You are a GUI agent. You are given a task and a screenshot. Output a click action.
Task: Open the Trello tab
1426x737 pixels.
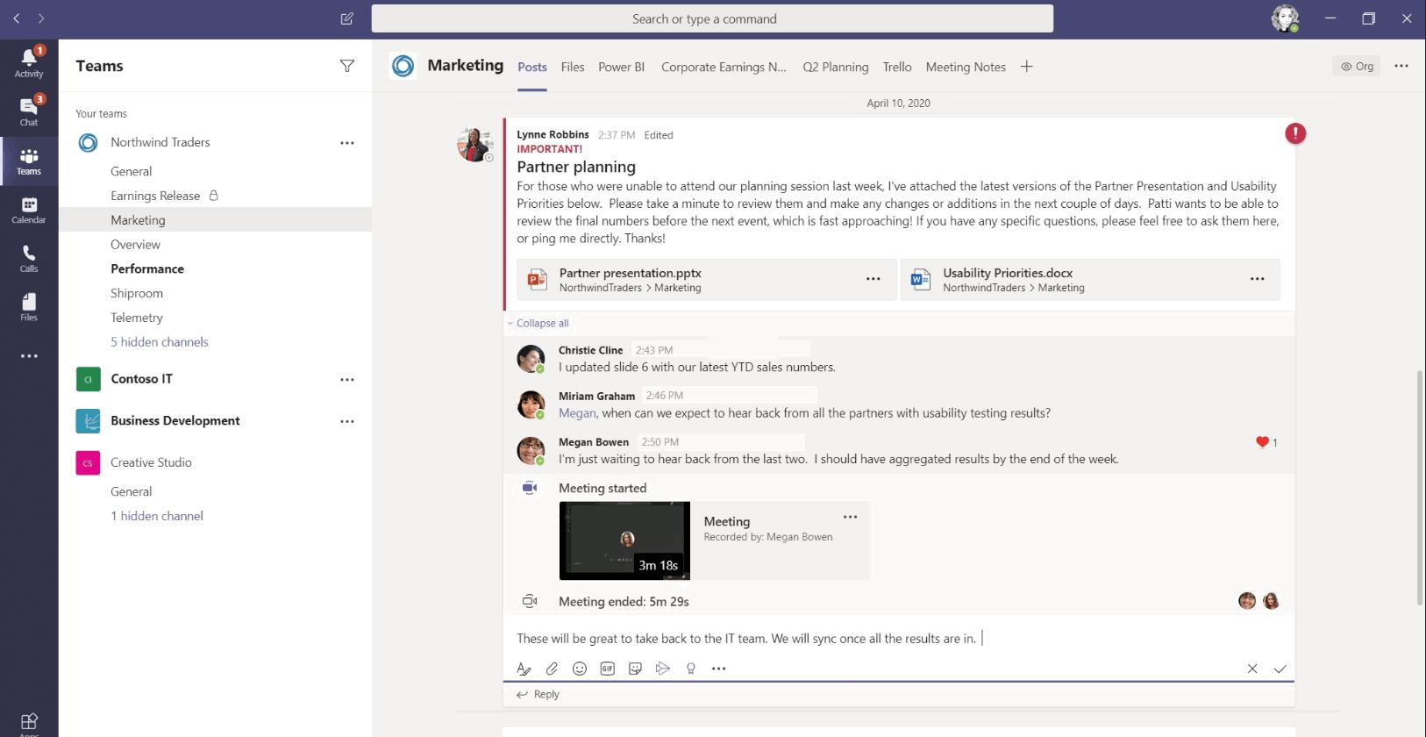897,67
